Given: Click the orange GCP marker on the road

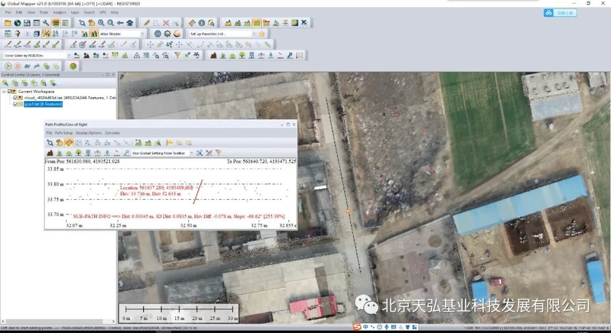Looking at the screenshot, I should (x=348, y=211).
